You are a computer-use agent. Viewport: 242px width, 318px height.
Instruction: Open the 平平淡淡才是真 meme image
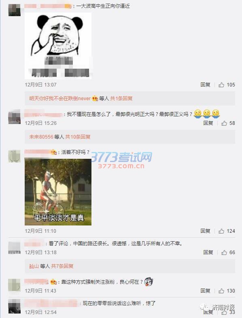(58, 192)
